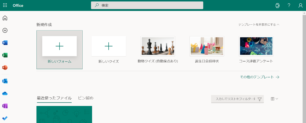Click the 新しいクイズ label text

point(109,61)
